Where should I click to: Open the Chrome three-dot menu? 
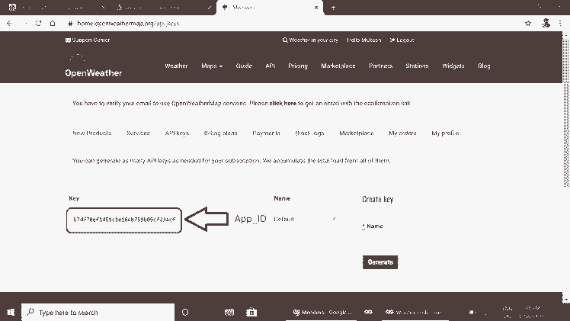coord(560,24)
